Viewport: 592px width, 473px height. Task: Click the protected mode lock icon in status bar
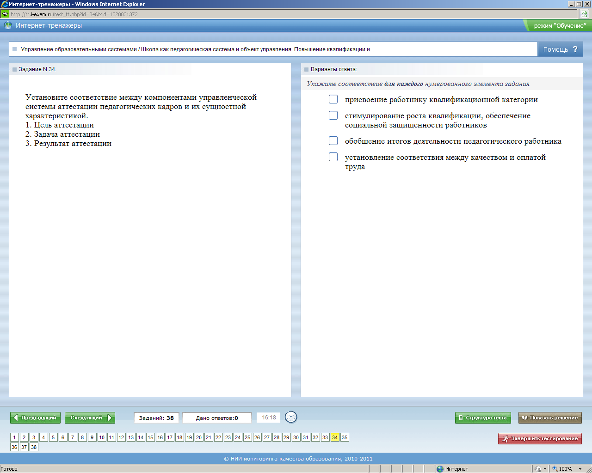click(537, 469)
